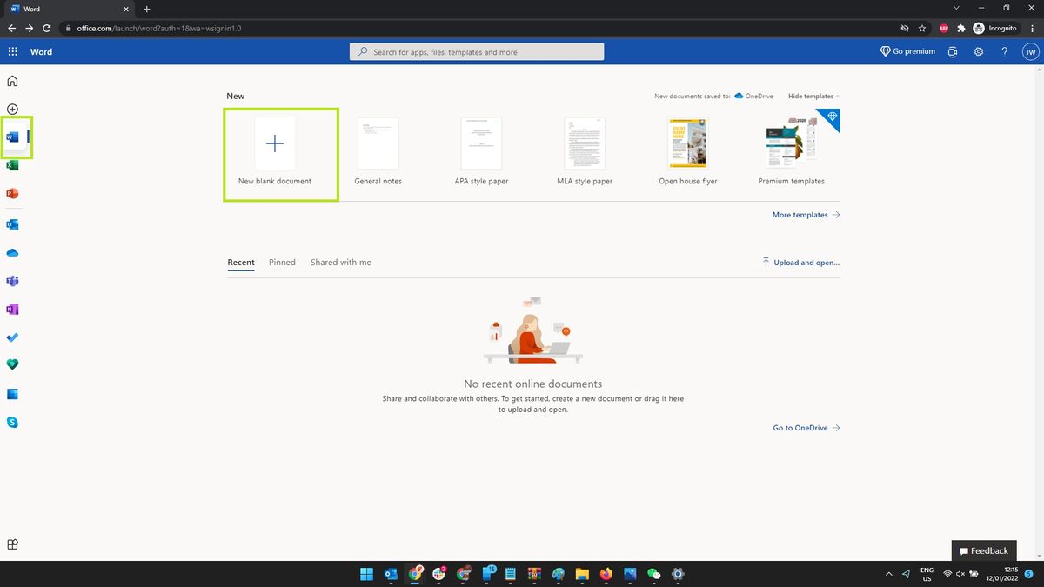Click the Create new plus icon

tap(12, 109)
